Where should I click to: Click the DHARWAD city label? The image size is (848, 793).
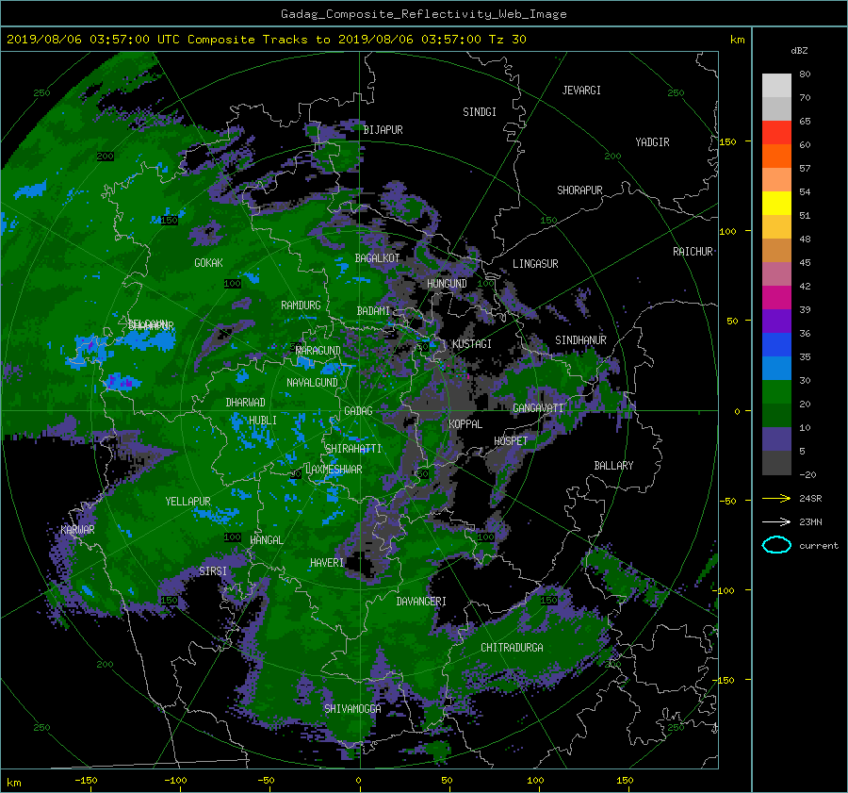point(246,403)
